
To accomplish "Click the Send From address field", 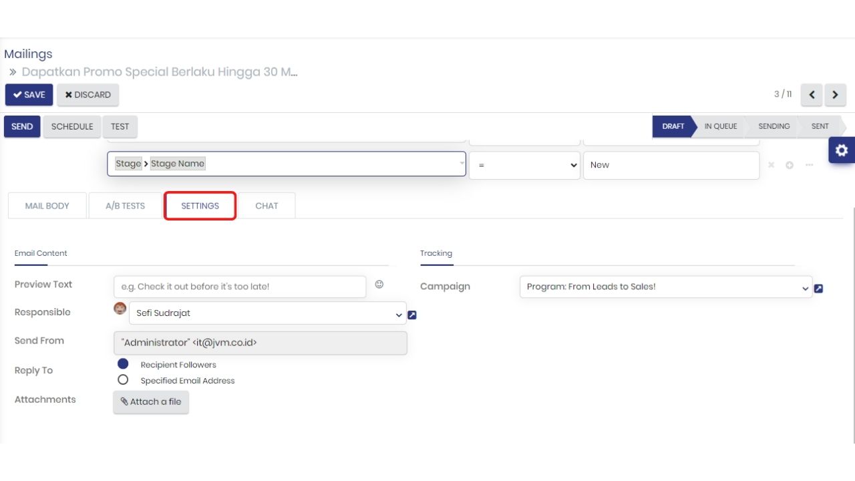I will (261, 343).
